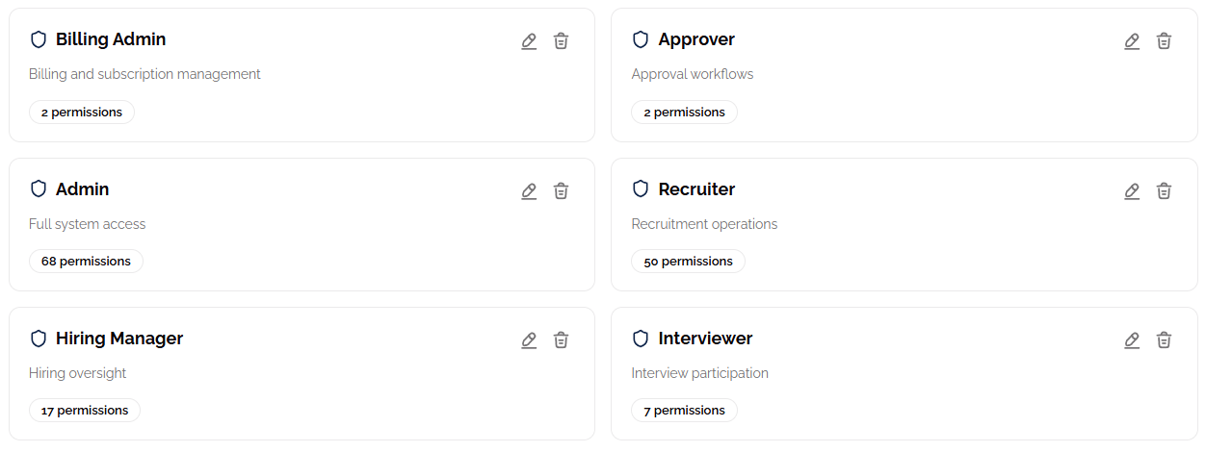The width and height of the screenshot is (1206, 452).
Task: Open the Interviewer role card title
Action: pos(705,339)
